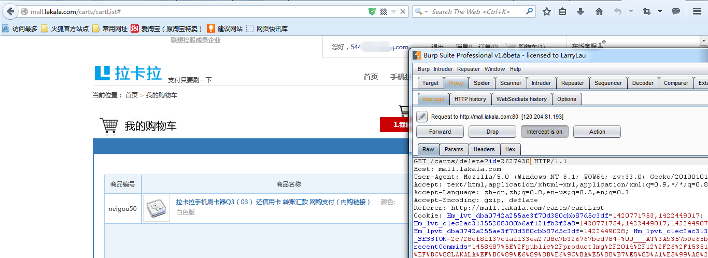The height and width of the screenshot is (258, 708).
Task: Open the 访问最多 bookmark
Action: (x=20, y=29)
